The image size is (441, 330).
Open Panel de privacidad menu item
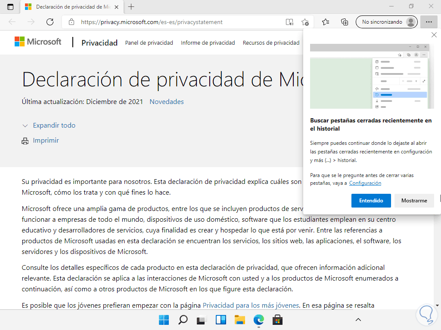click(x=149, y=43)
